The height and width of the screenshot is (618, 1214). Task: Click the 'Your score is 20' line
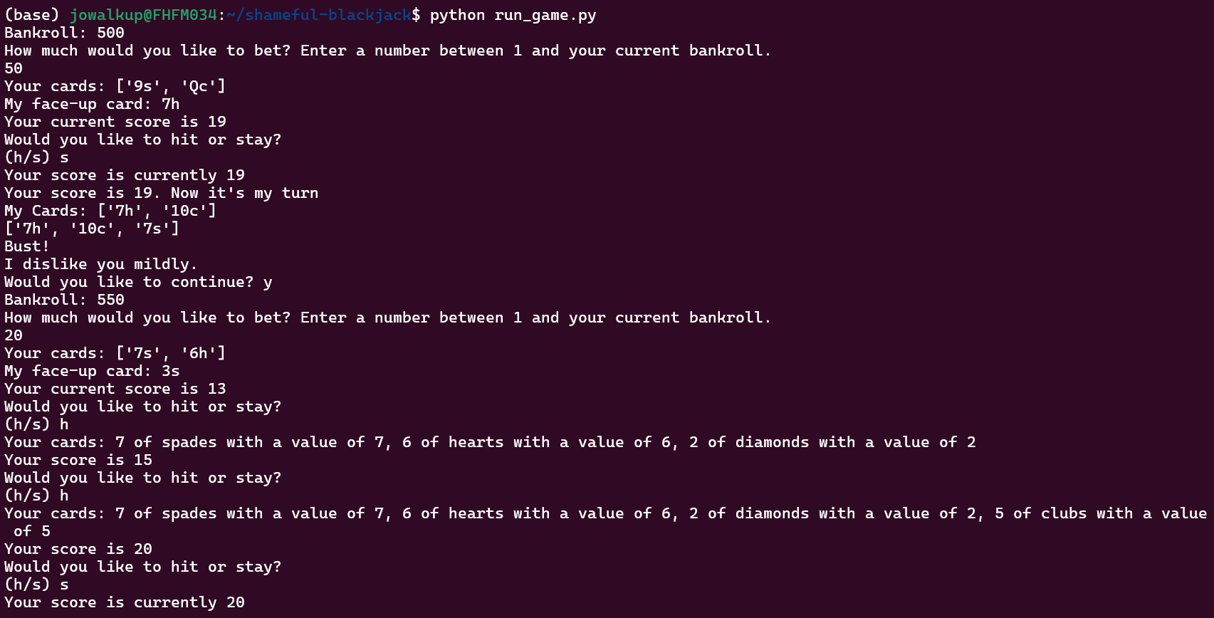point(78,549)
